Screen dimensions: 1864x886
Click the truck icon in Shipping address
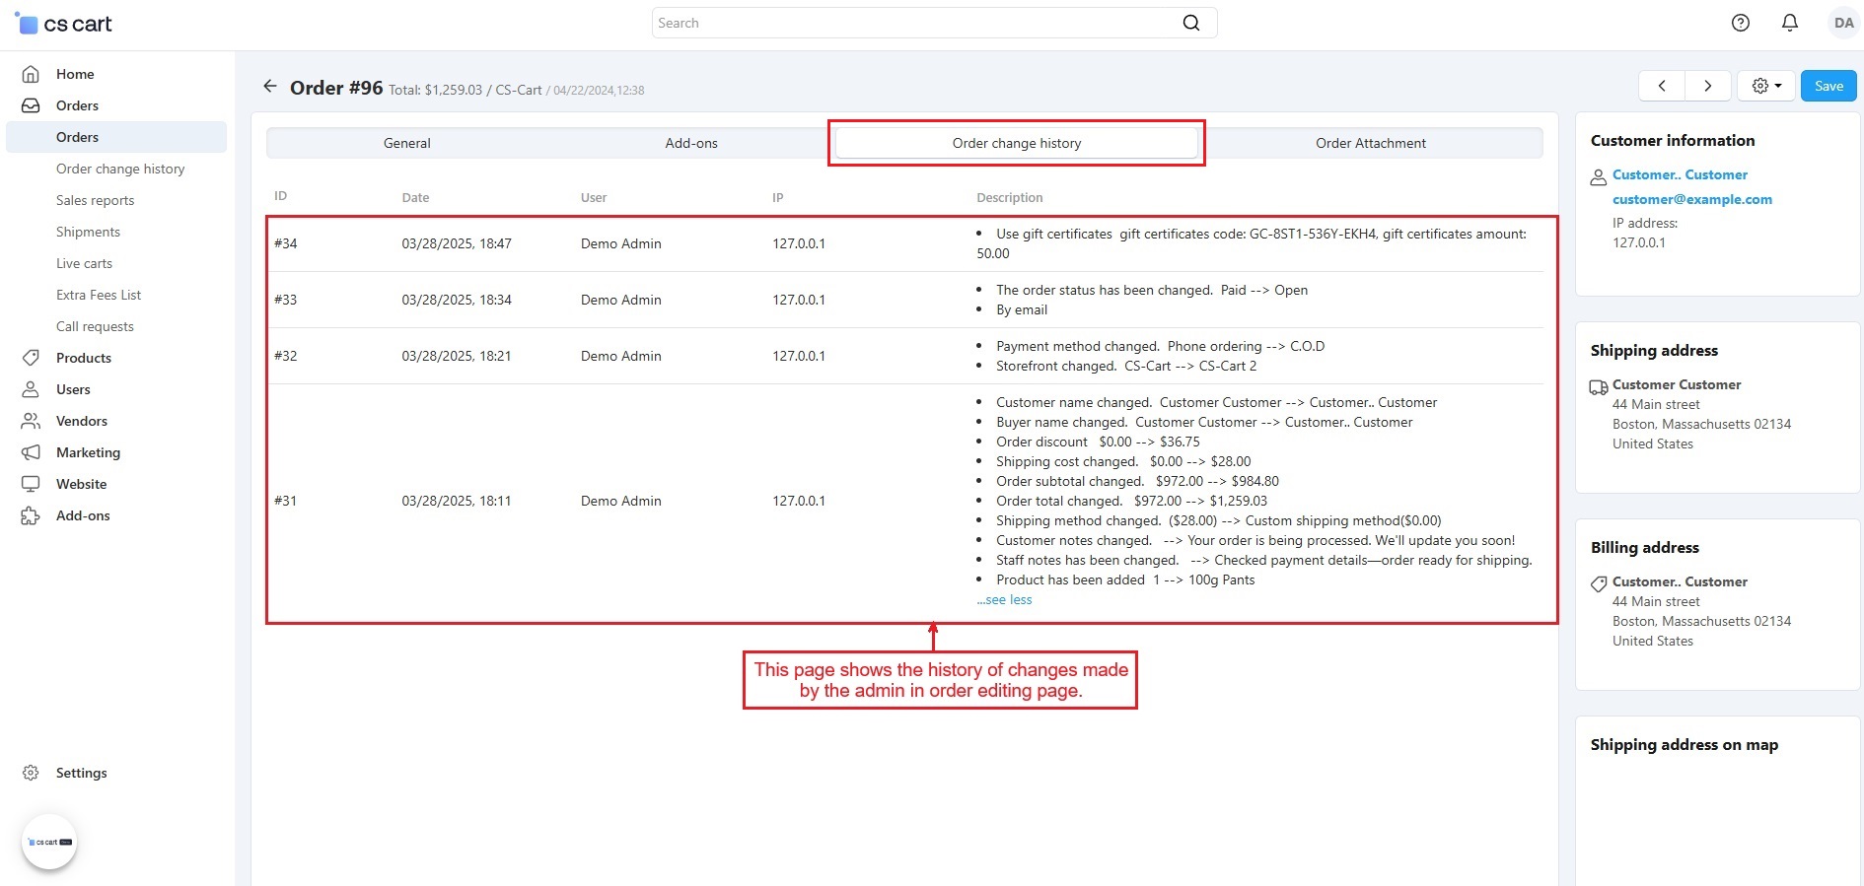click(x=1599, y=387)
